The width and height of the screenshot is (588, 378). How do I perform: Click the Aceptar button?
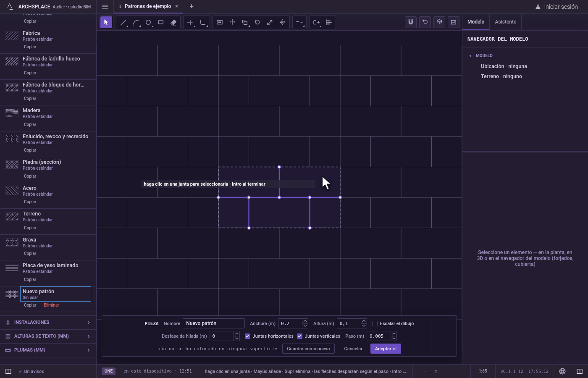pos(386,349)
